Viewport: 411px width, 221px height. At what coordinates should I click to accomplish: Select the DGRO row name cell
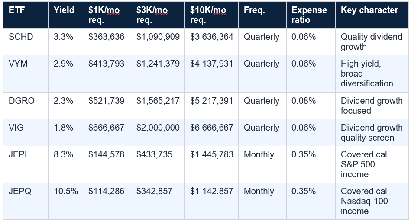26,106
